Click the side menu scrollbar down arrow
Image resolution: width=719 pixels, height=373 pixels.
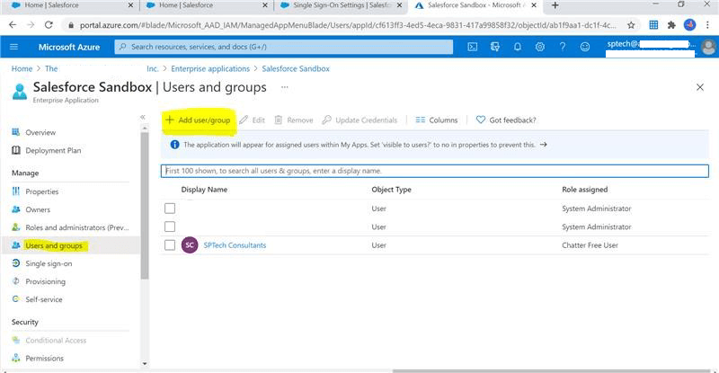(x=145, y=364)
